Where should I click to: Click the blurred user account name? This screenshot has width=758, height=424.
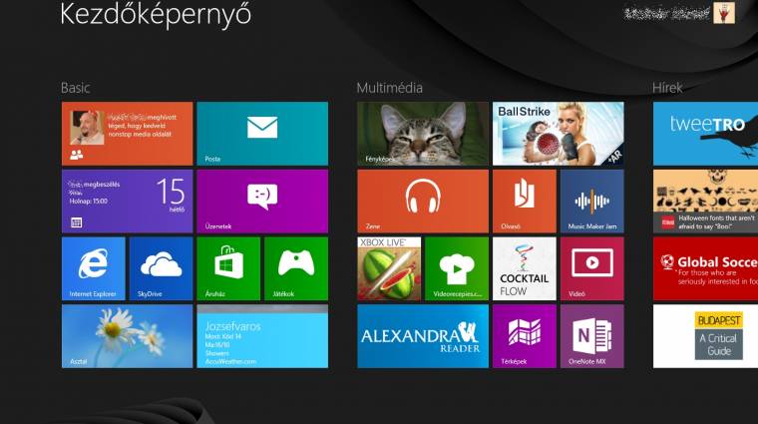point(666,14)
